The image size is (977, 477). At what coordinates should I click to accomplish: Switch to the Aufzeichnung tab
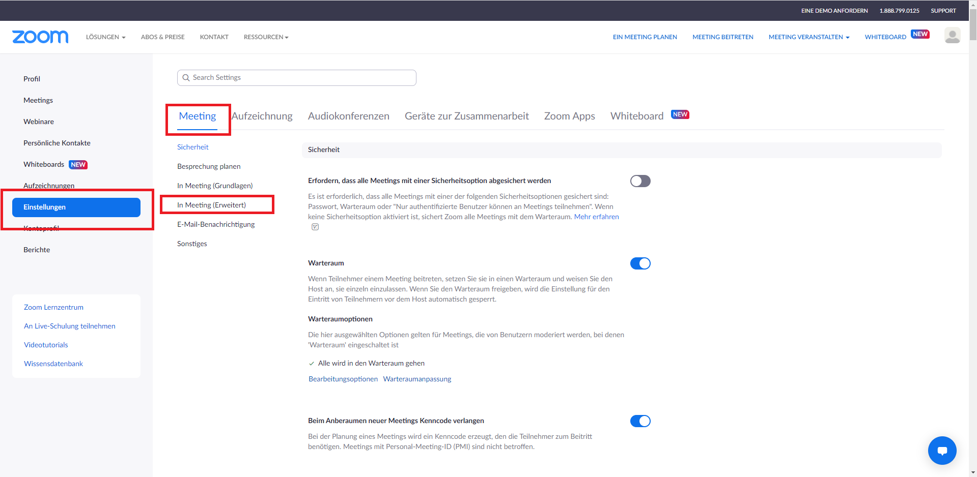262,116
